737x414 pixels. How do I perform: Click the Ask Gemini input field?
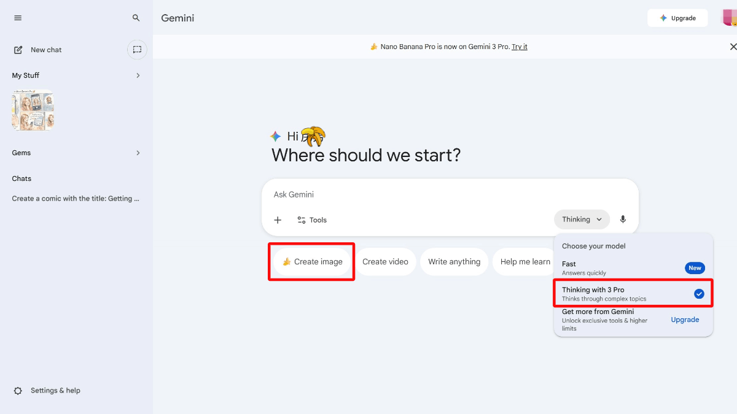click(430, 194)
